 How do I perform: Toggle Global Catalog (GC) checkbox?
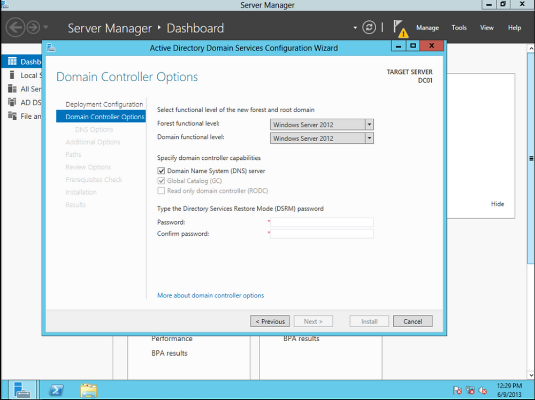(x=161, y=181)
